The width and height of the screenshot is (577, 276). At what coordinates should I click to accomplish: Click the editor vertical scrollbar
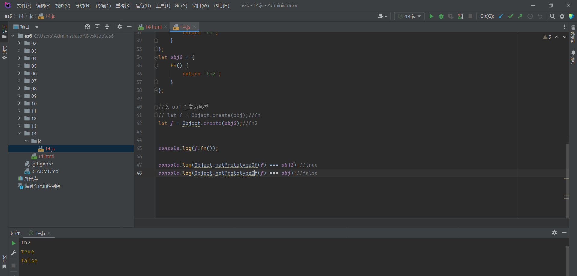coord(567,180)
